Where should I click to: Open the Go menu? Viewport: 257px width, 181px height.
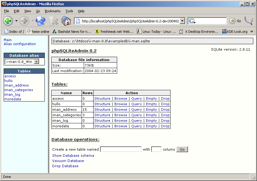[x=38, y=11]
